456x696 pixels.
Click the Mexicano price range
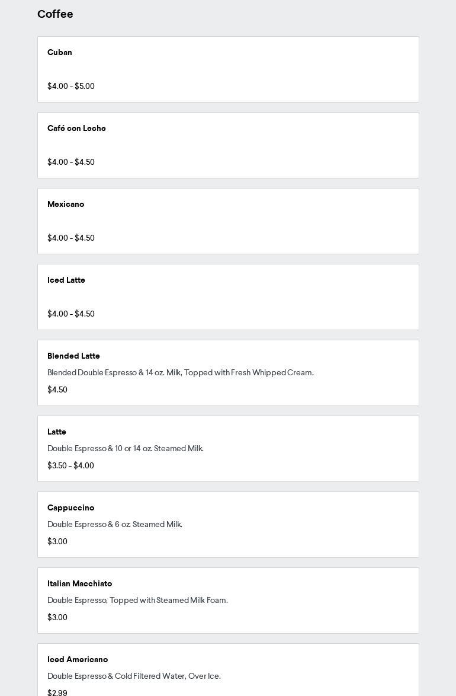[71, 238]
